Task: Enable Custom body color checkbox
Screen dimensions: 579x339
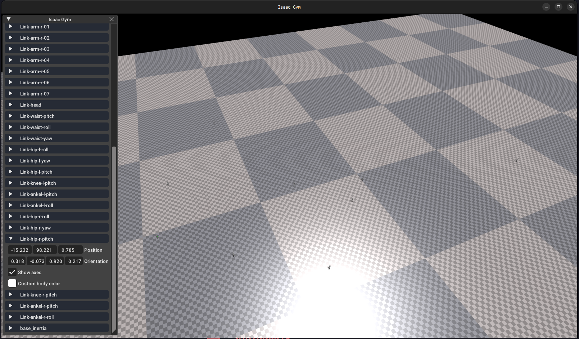Action: (12, 284)
